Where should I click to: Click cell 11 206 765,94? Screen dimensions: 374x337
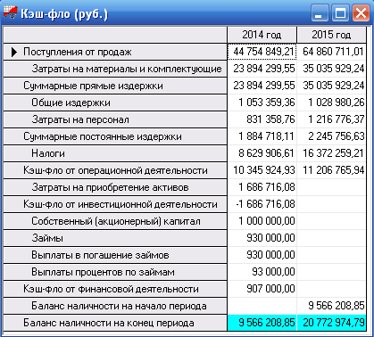(331, 170)
